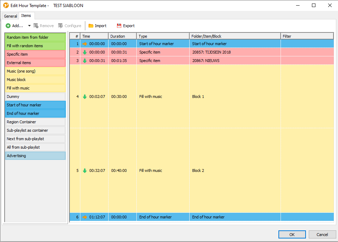Screen dimensions: 338x242
Task: Click the Import toolbar label
Action: coord(101,26)
